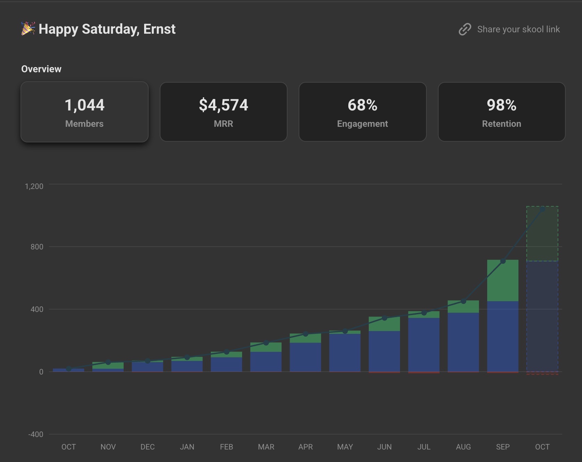Click the party popper emoji

pos(28,29)
